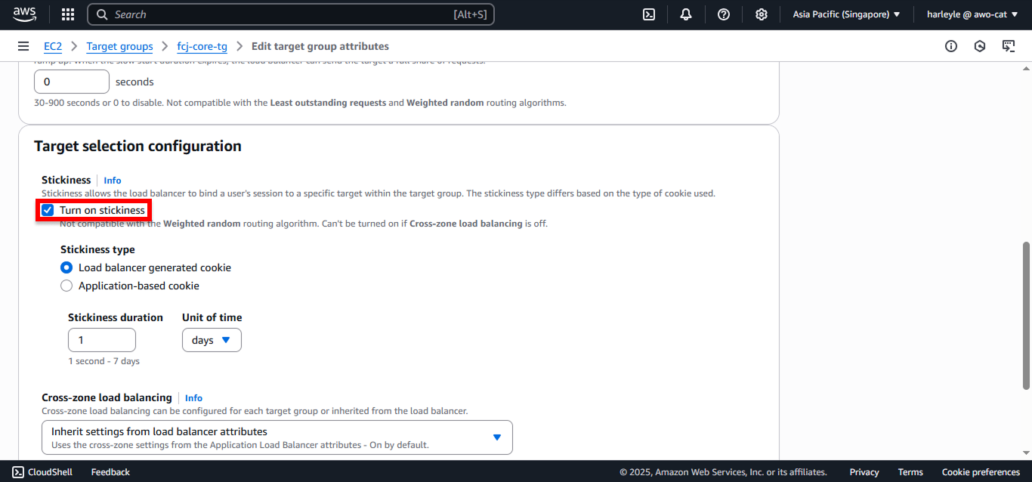The width and height of the screenshot is (1032, 482).
Task: Launch CloudShell from top bar icon
Action: (649, 14)
